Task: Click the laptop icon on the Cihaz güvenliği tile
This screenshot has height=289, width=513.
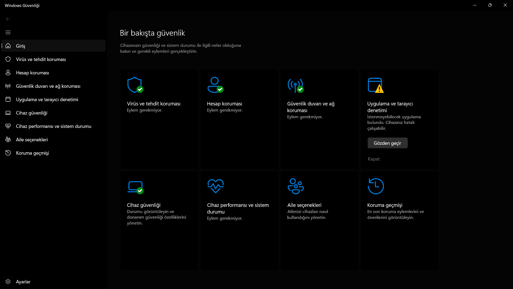Action: (135, 187)
